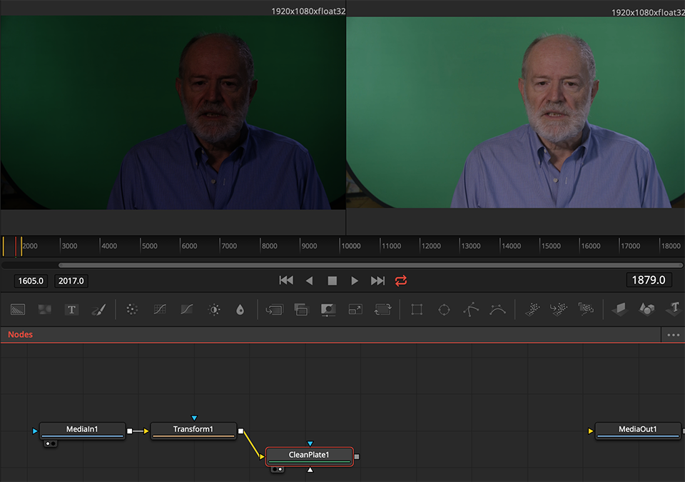Jump to the first frame
685x482 pixels.
[x=286, y=281]
